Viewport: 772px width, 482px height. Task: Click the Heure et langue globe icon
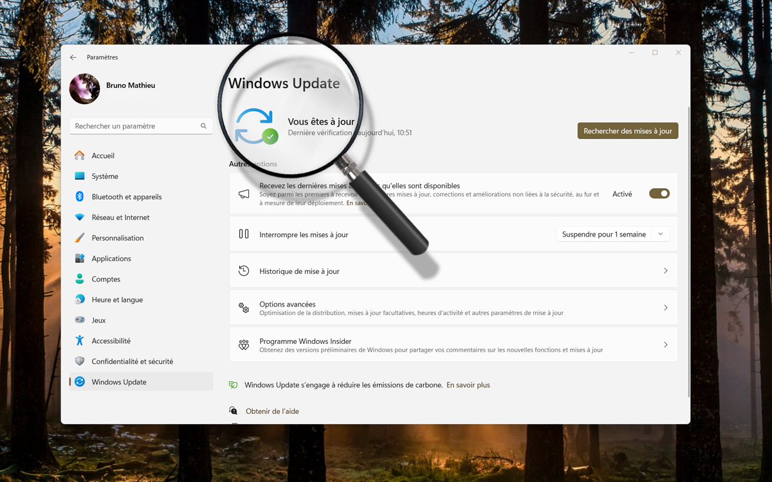point(79,299)
